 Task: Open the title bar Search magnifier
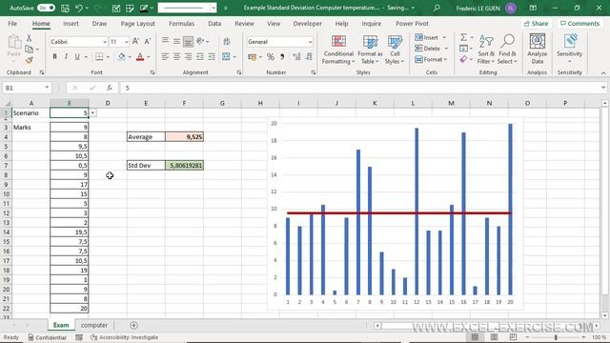[437, 8]
